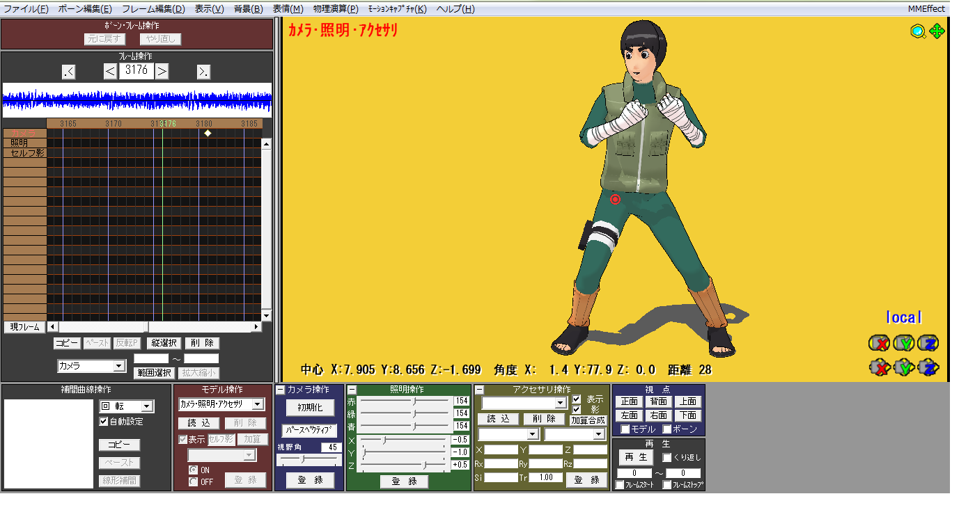Collapse the 照明操作 panel with its minus button

tap(352, 390)
